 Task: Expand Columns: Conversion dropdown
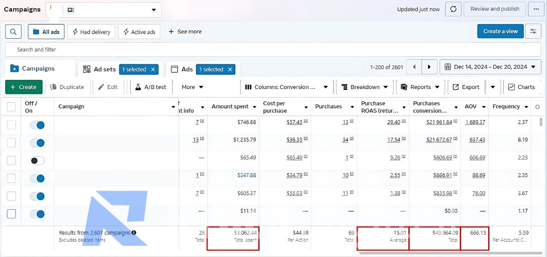287,87
